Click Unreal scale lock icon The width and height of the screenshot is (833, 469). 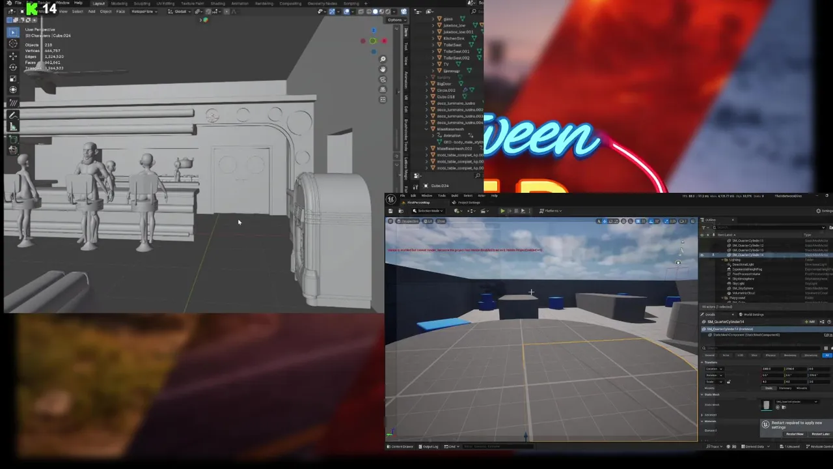pyautogui.click(x=729, y=382)
